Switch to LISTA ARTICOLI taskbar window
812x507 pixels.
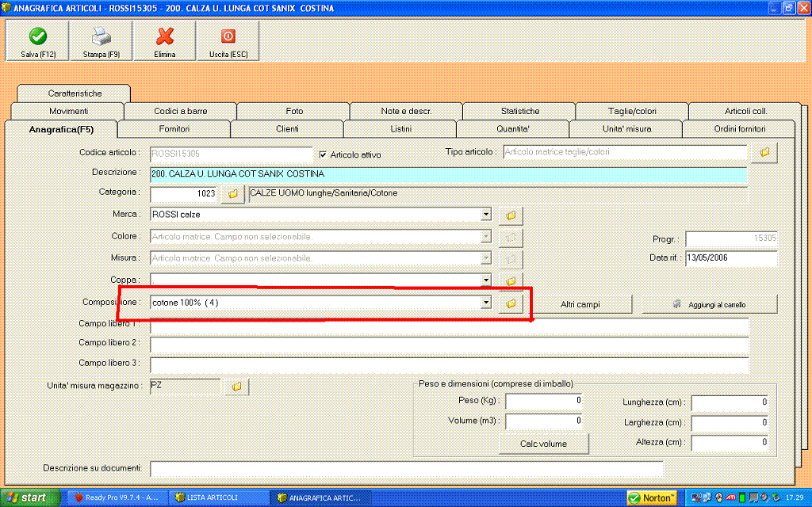[x=219, y=497]
